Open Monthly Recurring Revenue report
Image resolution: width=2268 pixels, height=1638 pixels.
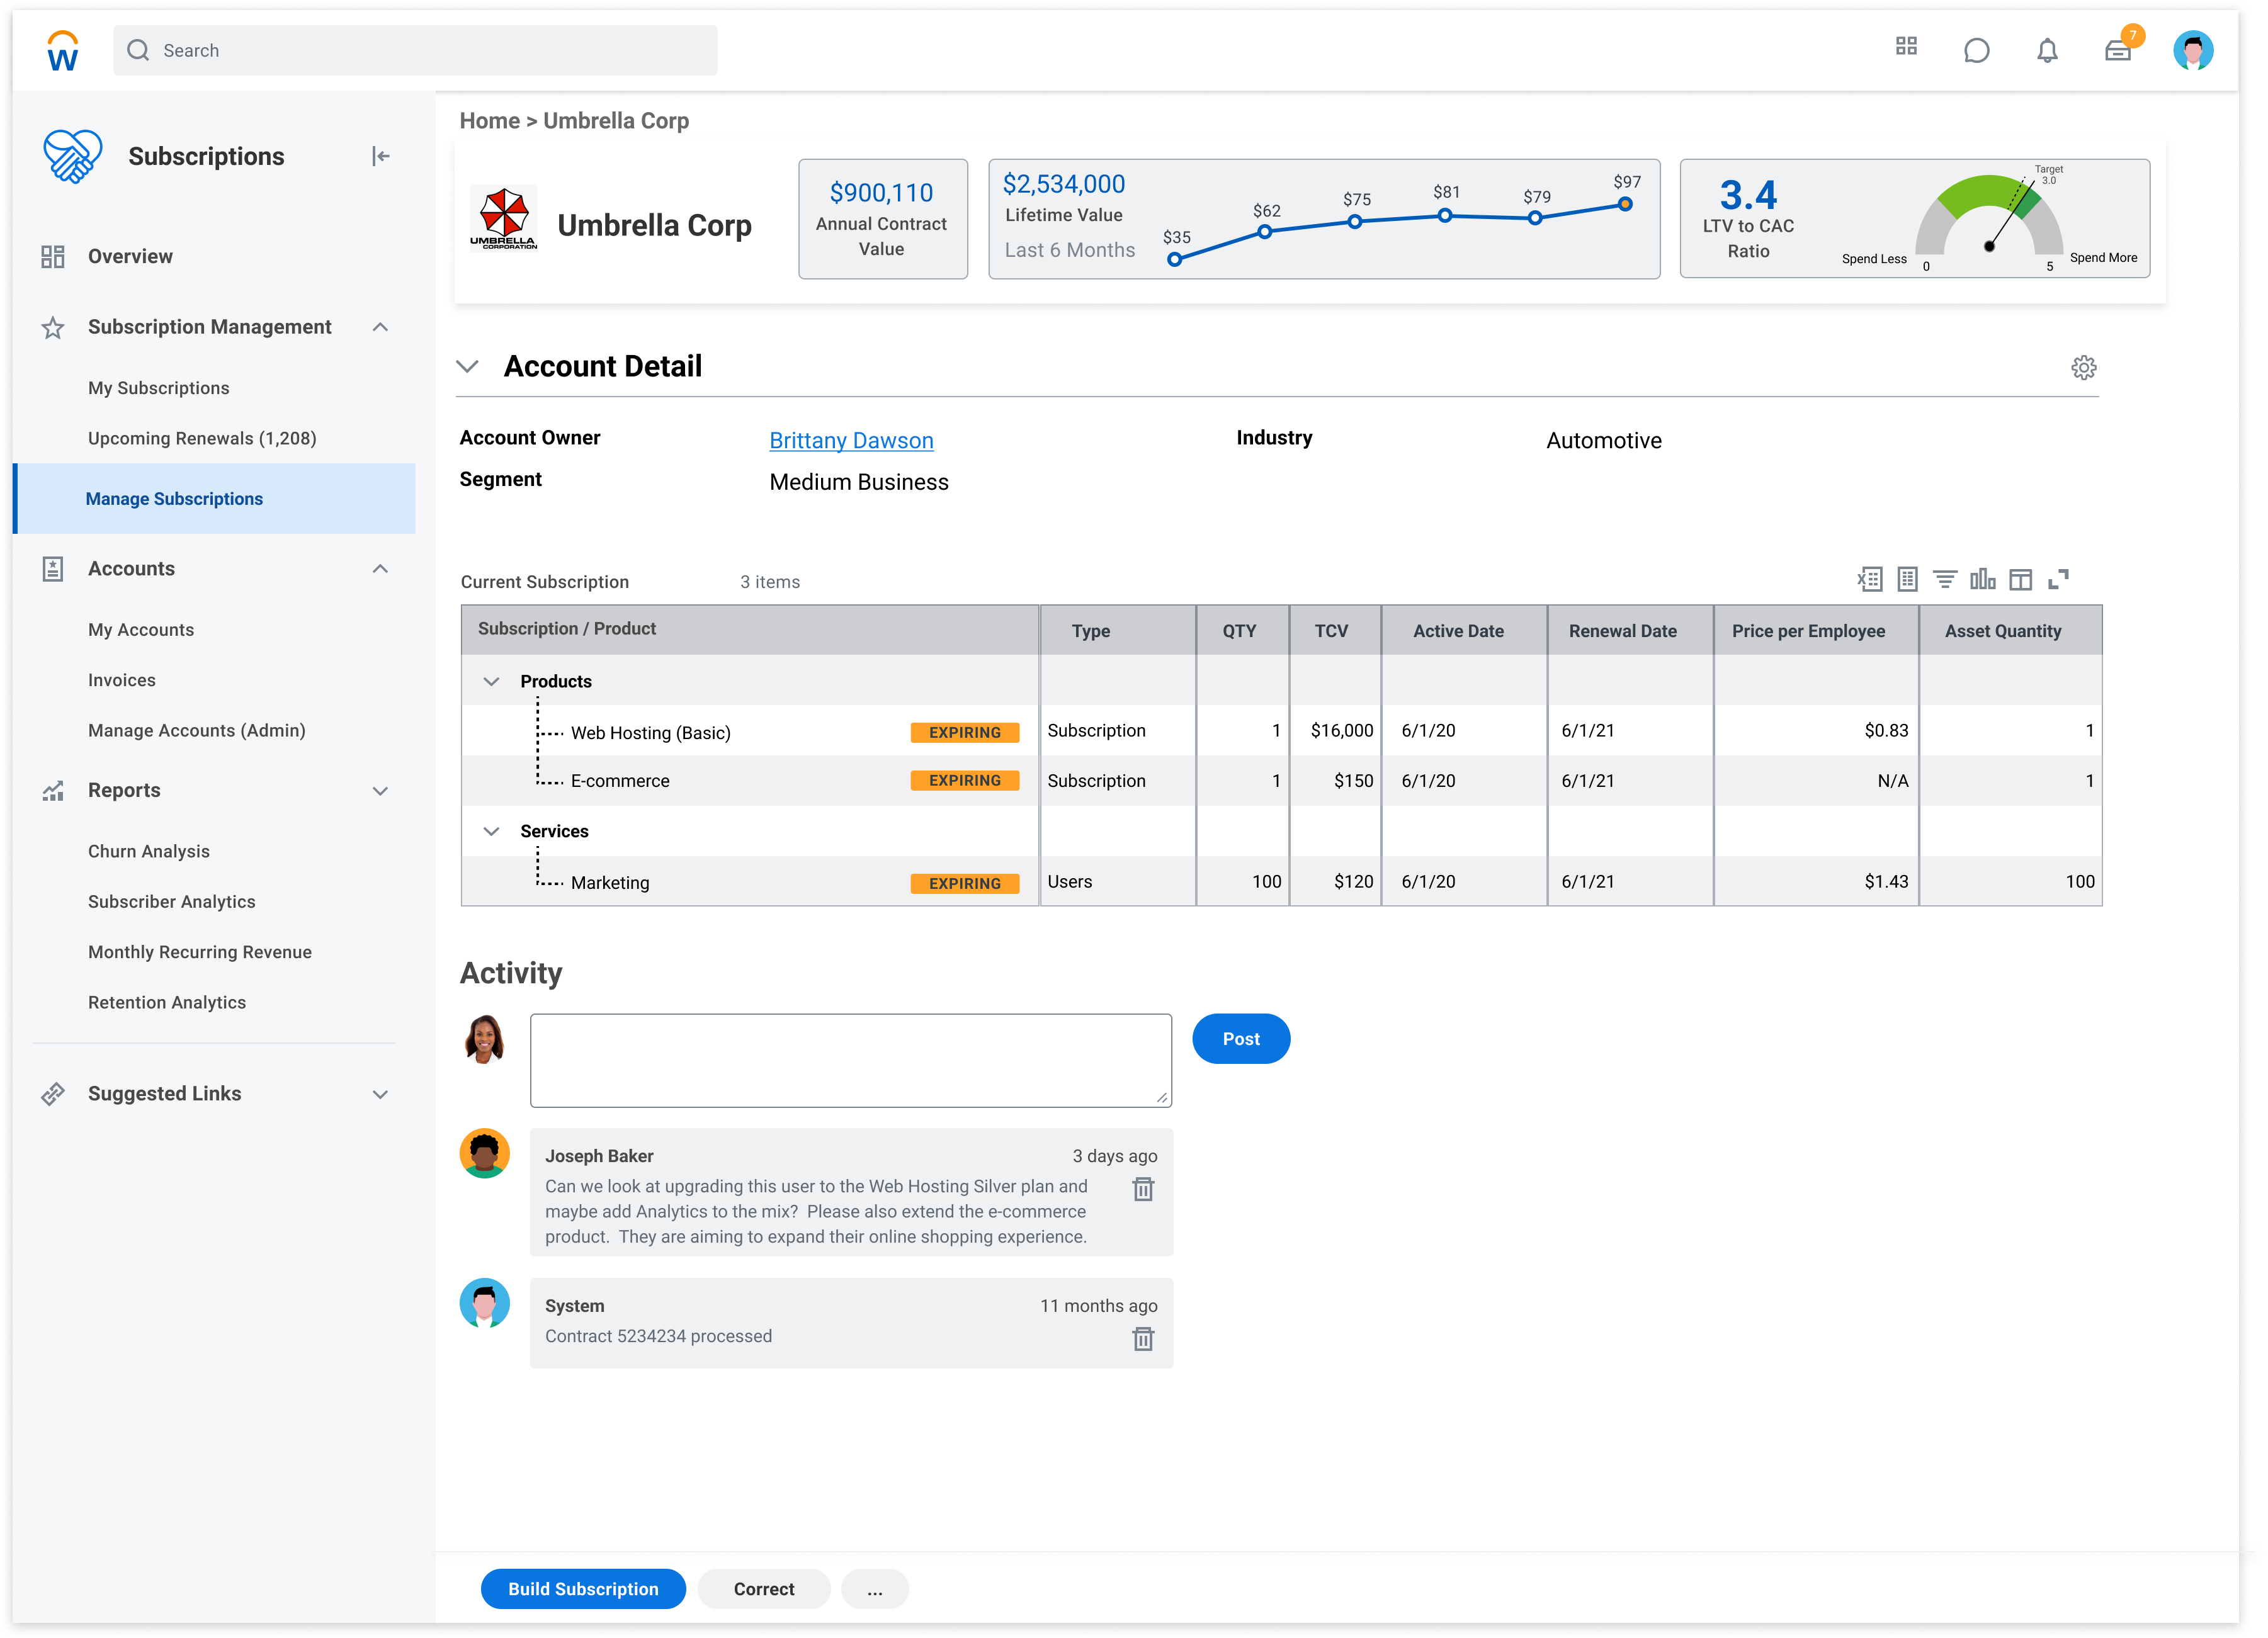200,953
